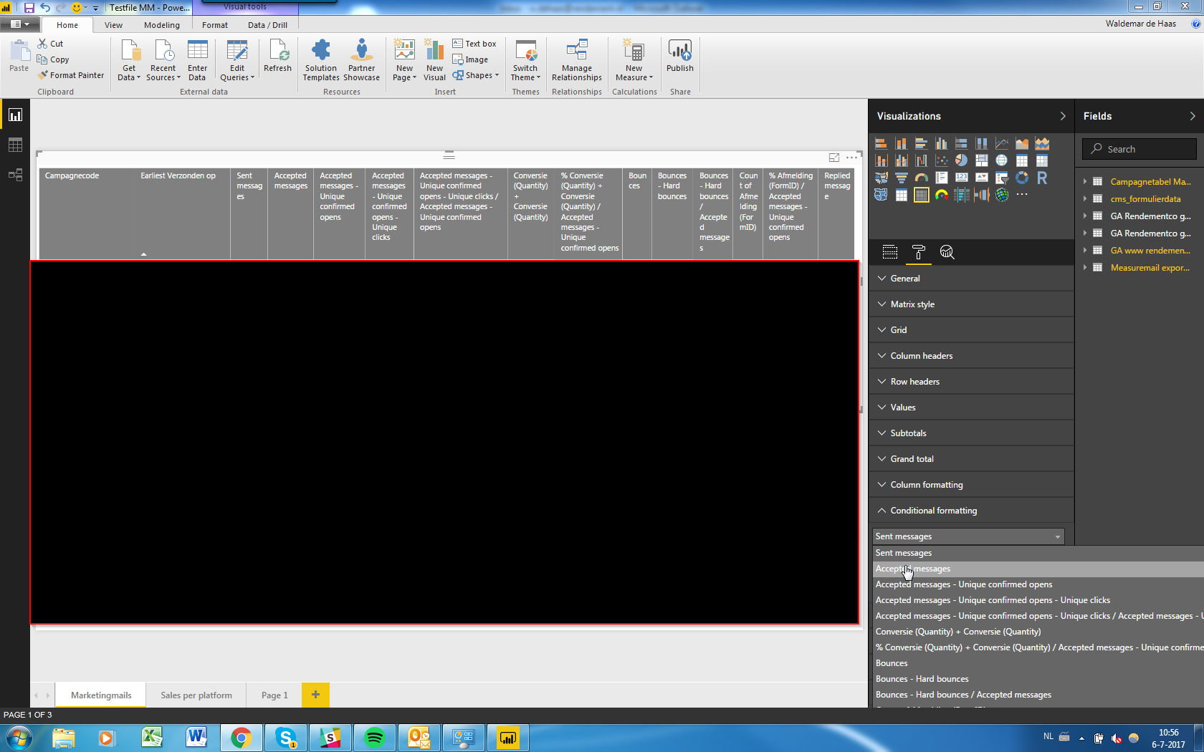Select the card visualization with 123
Viewport: 1204px width, 752px height.
(961, 178)
